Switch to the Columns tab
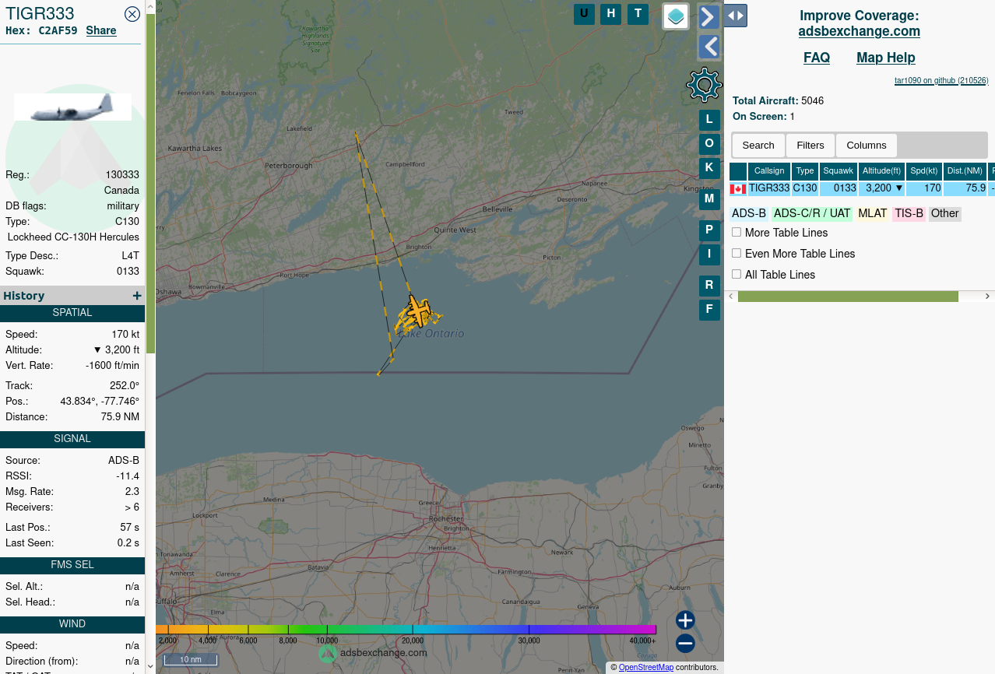 (867, 146)
